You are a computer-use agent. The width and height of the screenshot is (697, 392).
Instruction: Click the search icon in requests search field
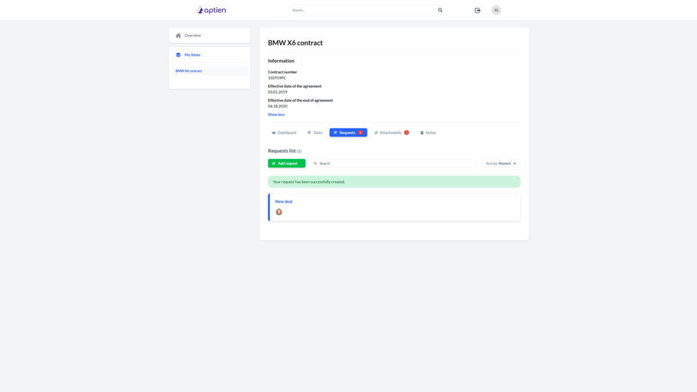pos(315,163)
